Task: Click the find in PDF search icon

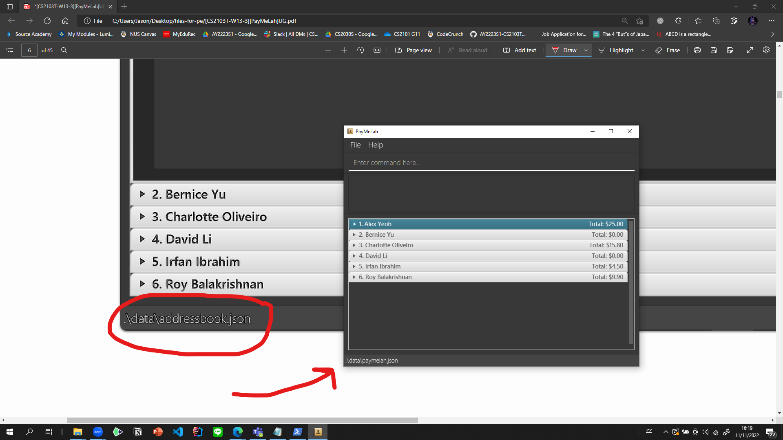Action: coord(64,50)
